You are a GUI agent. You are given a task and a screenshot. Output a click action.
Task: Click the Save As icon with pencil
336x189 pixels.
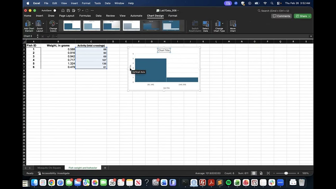coord(73,10)
